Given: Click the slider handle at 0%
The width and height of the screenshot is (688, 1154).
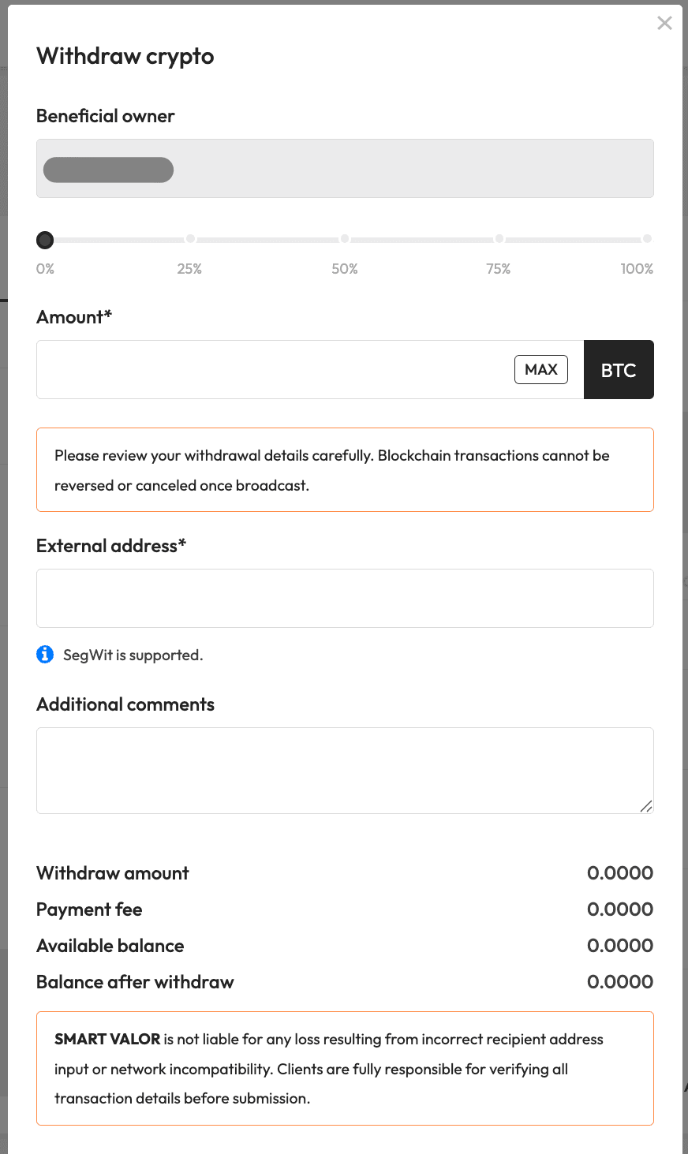Looking at the screenshot, I should [x=45, y=240].
